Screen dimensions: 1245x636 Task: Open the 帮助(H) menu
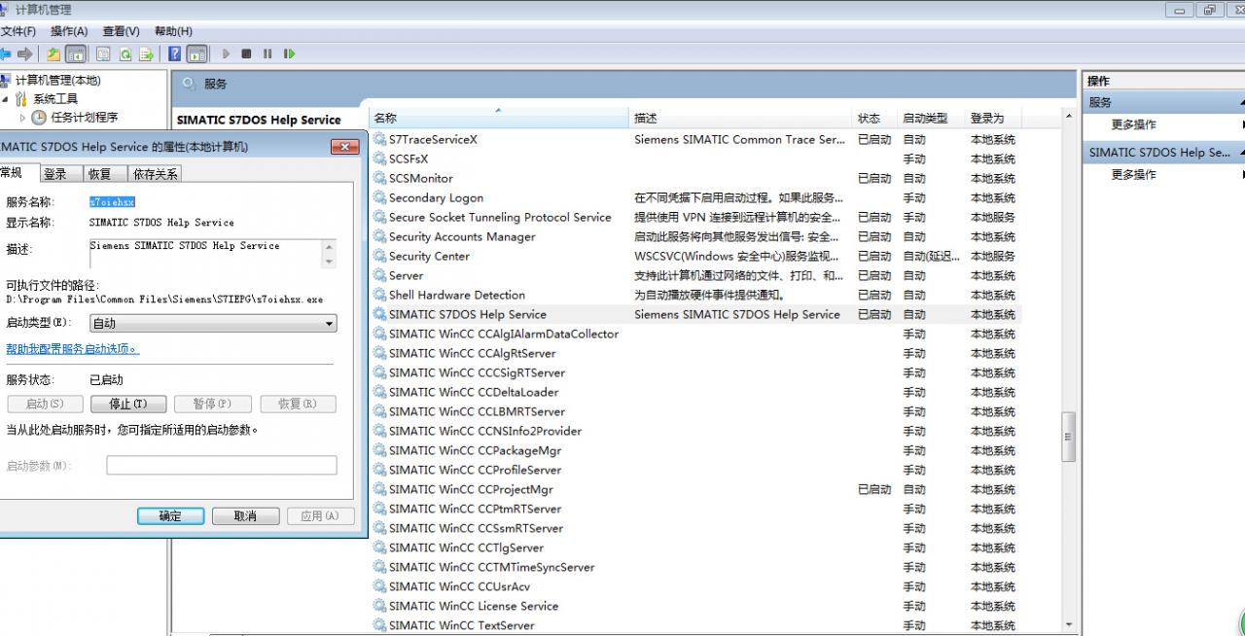[x=173, y=31]
